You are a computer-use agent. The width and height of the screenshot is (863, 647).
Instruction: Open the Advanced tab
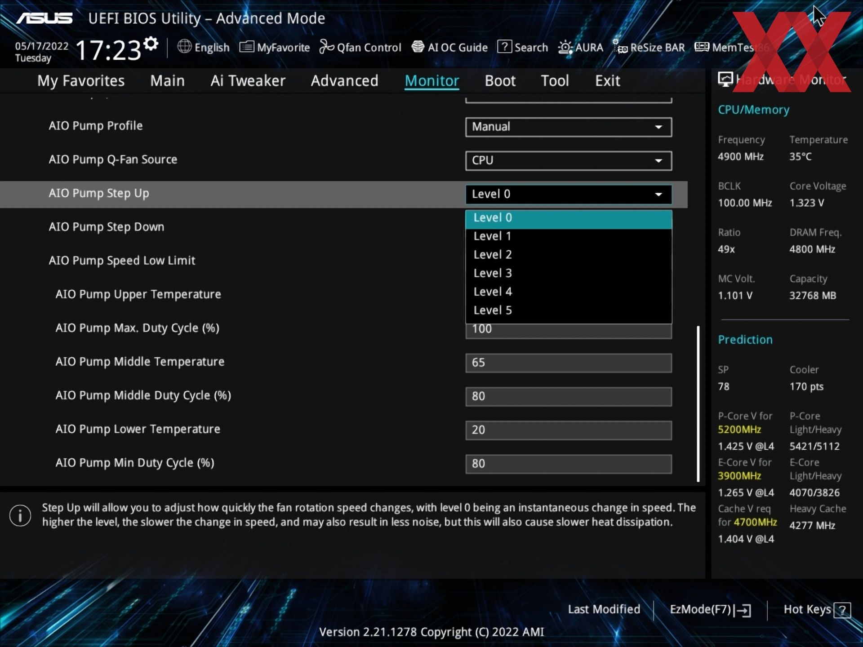tap(344, 81)
